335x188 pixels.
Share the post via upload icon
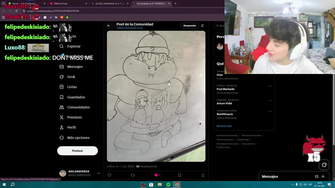(x=203, y=175)
